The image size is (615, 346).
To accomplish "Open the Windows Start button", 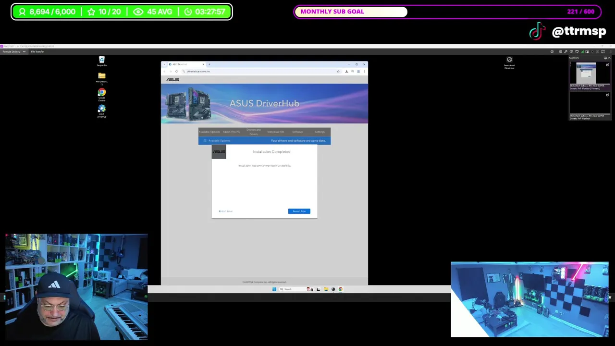I will pos(274,289).
